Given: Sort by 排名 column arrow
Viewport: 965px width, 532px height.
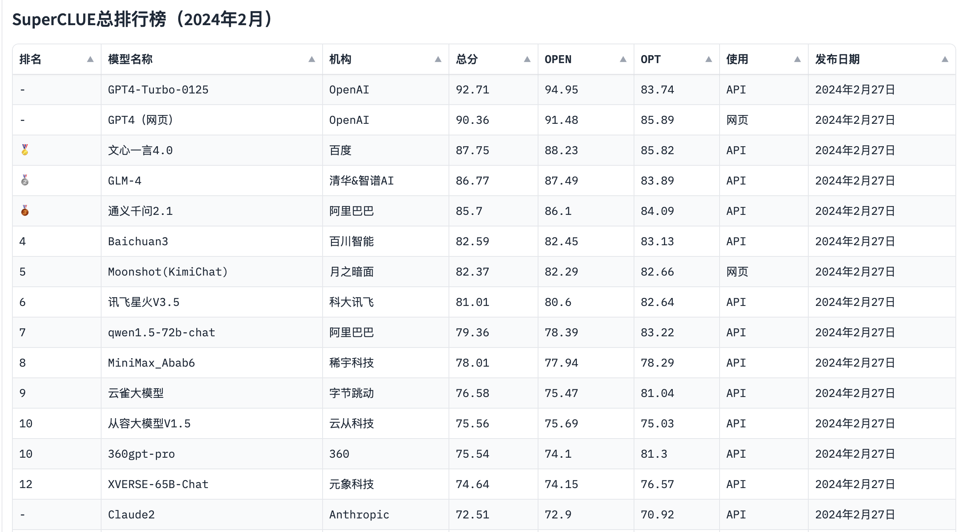Looking at the screenshot, I should tap(90, 60).
